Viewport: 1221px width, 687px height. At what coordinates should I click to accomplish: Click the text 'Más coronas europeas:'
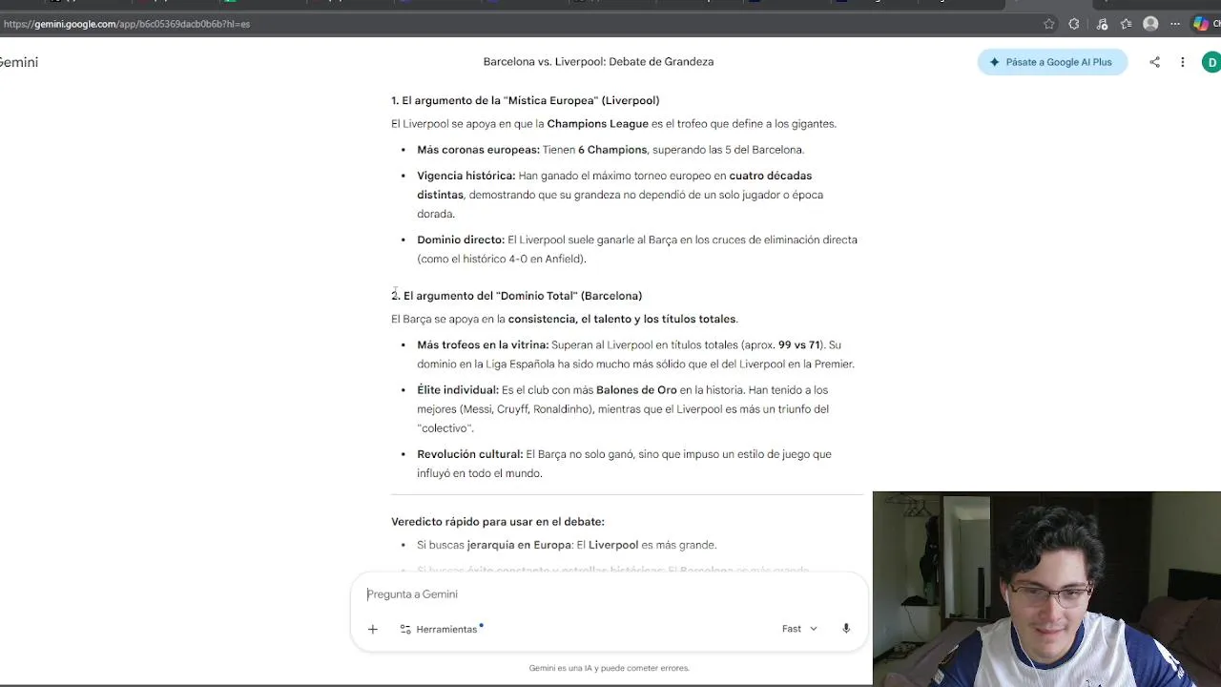(x=478, y=150)
